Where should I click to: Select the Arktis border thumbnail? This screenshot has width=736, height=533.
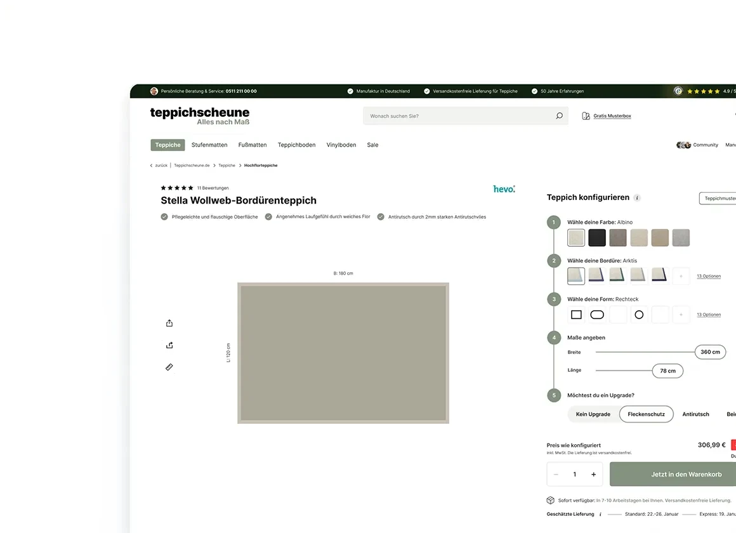pyautogui.click(x=576, y=276)
